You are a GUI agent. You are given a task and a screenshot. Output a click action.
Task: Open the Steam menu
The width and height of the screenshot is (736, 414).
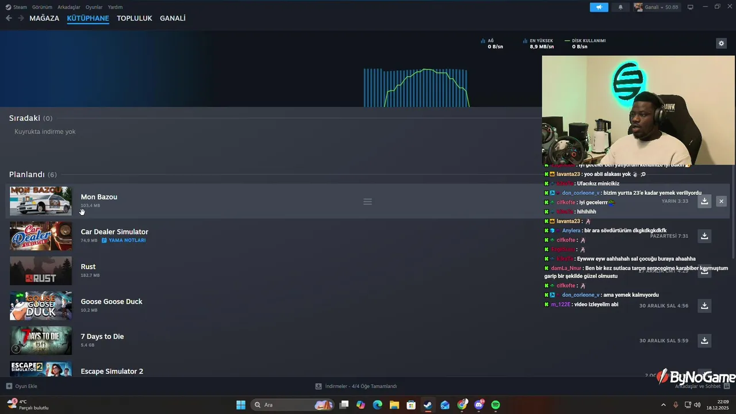click(16, 7)
